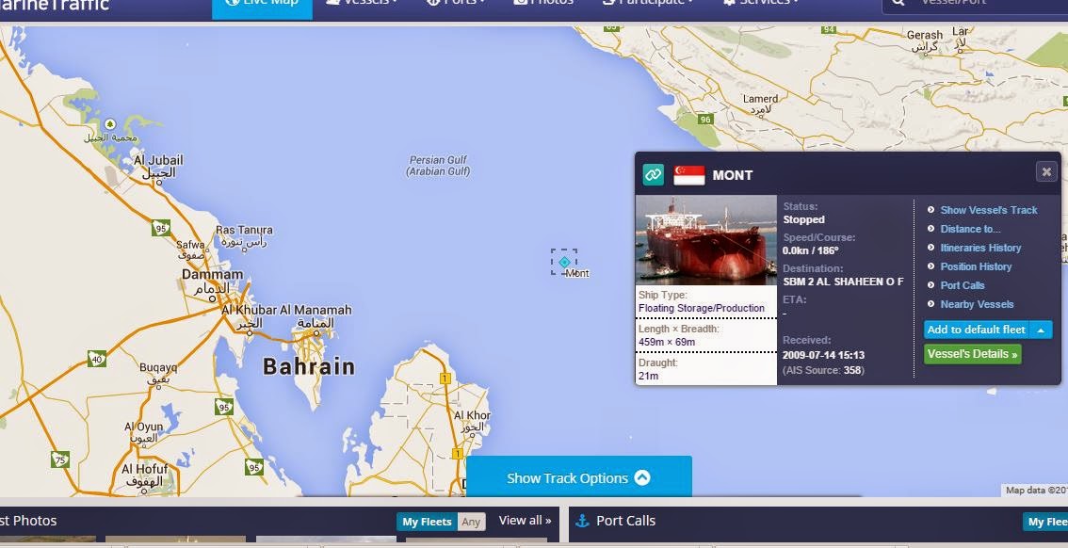Toggle My Fleets in Port Calls panel

point(1044,523)
